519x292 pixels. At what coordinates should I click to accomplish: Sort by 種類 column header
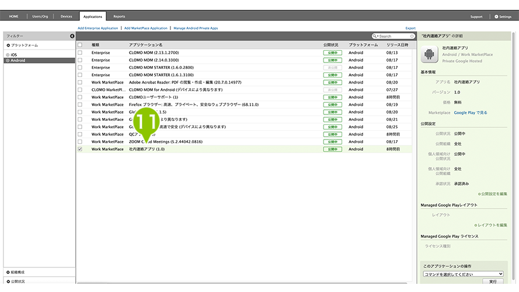point(95,45)
